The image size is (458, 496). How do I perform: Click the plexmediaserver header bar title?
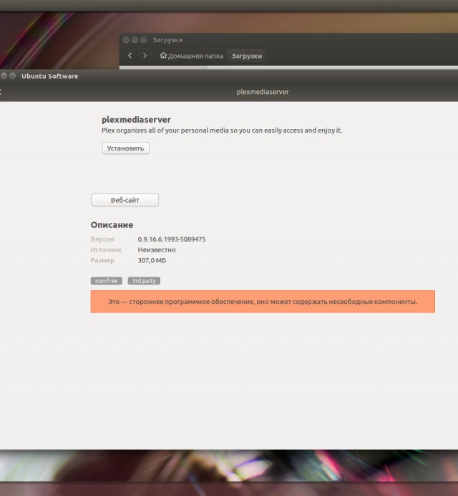(263, 92)
